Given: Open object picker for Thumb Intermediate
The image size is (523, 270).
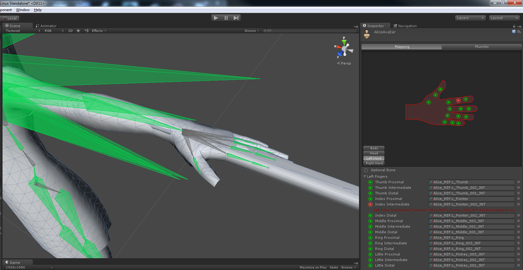Looking at the screenshot, I should (518, 188).
